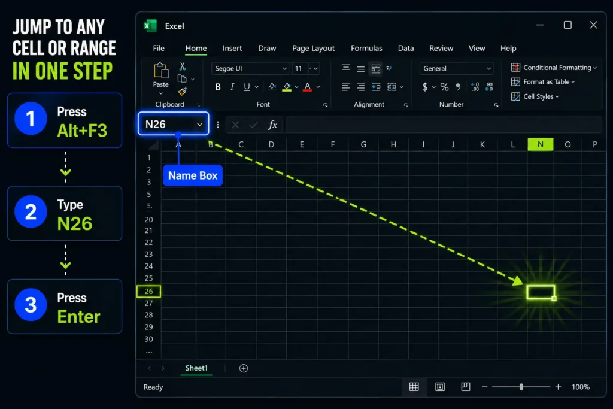Open the File menu
Image resolution: width=613 pixels, height=409 pixels.
click(x=159, y=48)
